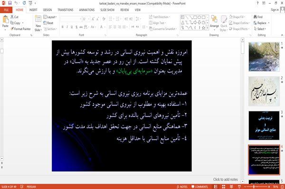Click the zoom slider handle
The width and height of the screenshot is (285, 189).
coord(254,187)
